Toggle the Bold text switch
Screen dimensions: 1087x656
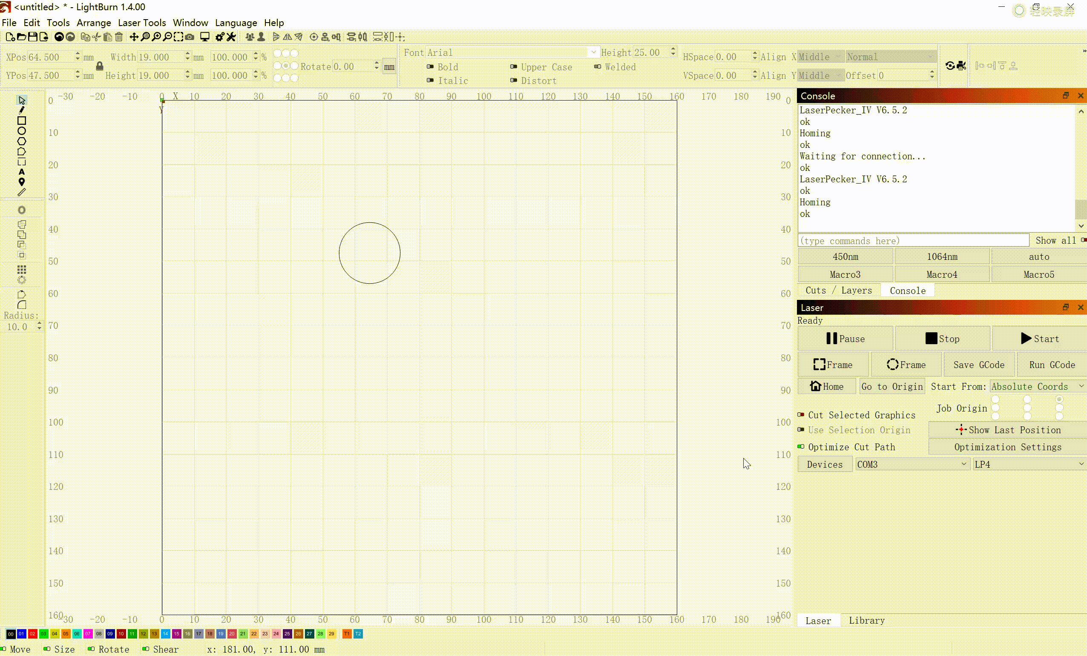pos(430,66)
